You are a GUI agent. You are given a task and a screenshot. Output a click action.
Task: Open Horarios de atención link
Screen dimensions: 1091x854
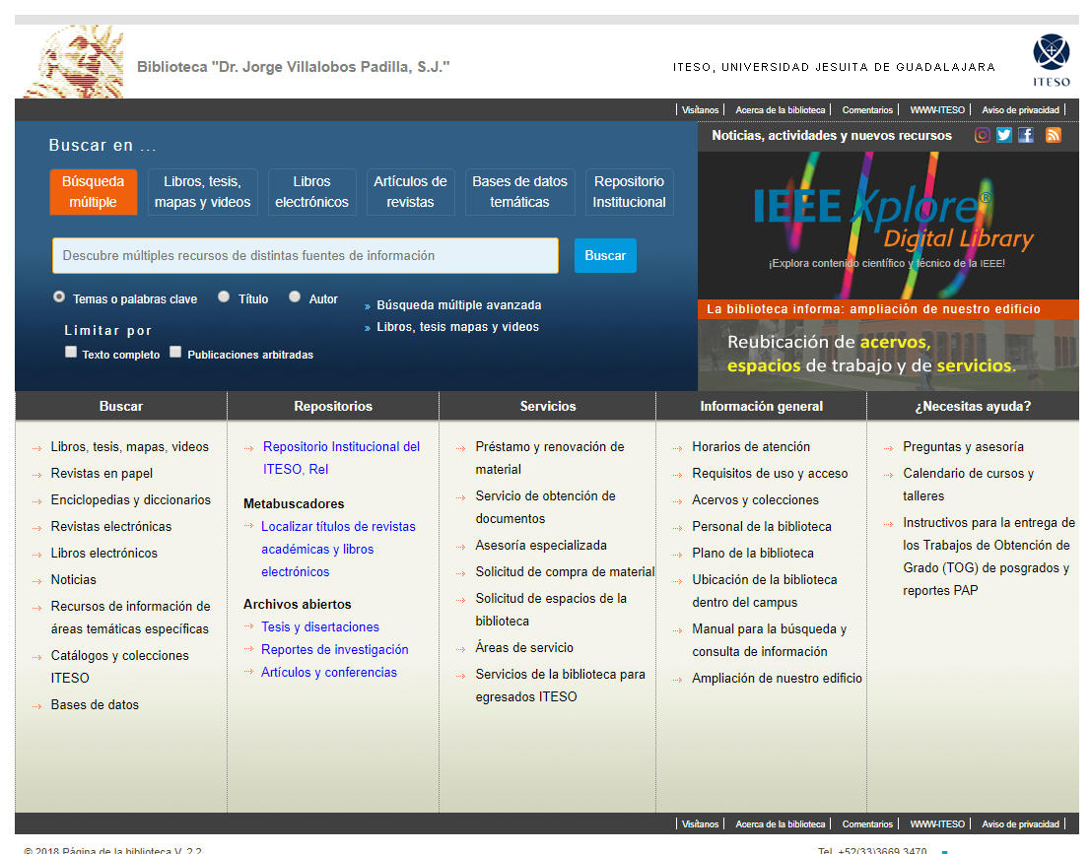click(x=751, y=446)
